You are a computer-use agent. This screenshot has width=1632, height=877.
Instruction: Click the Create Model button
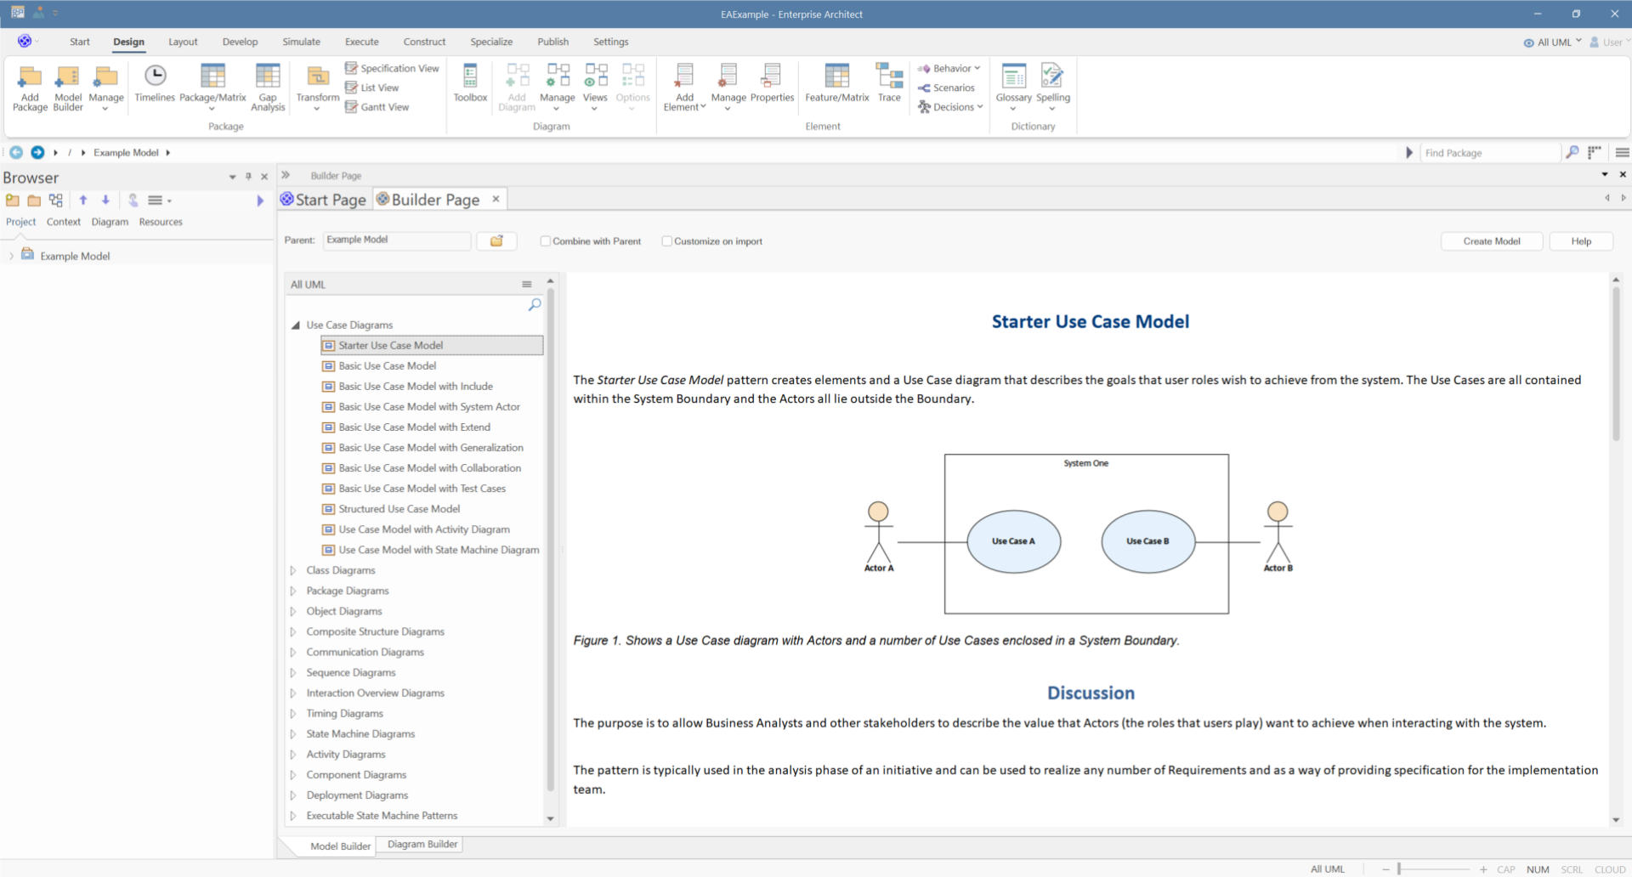point(1492,241)
